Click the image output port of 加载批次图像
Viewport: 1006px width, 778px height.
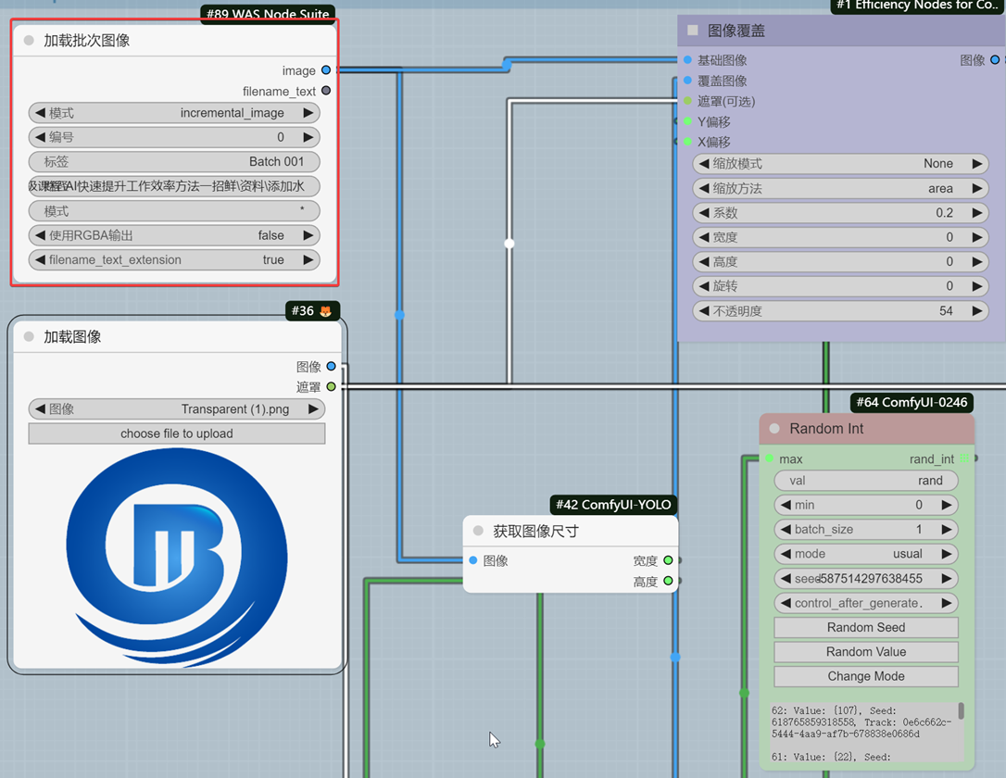point(326,69)
